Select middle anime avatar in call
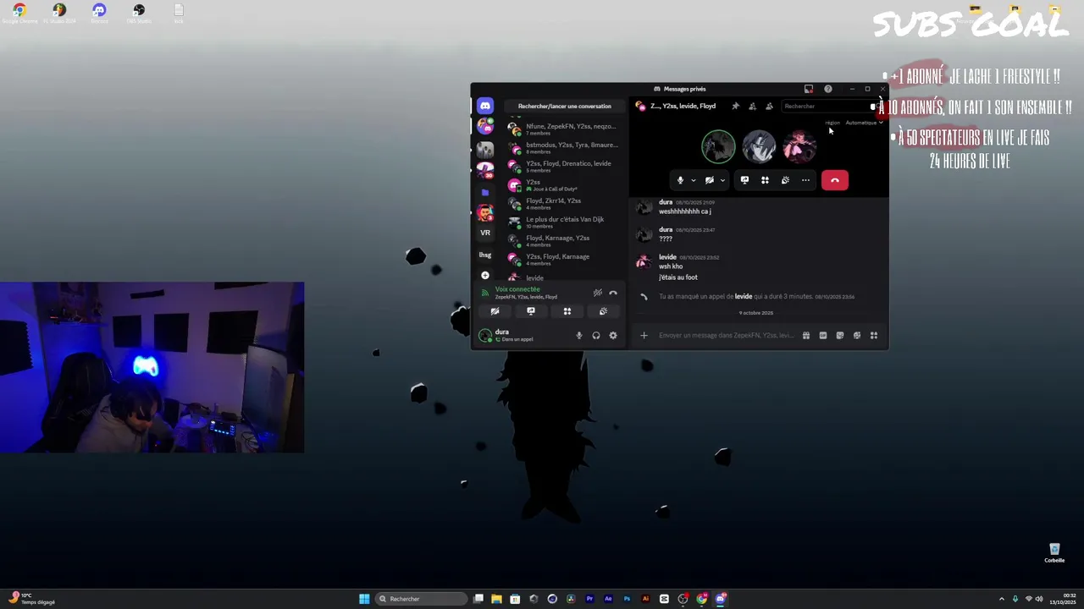Image resolution: width=1084 pixels, height=609 pixels. [759, 146]
